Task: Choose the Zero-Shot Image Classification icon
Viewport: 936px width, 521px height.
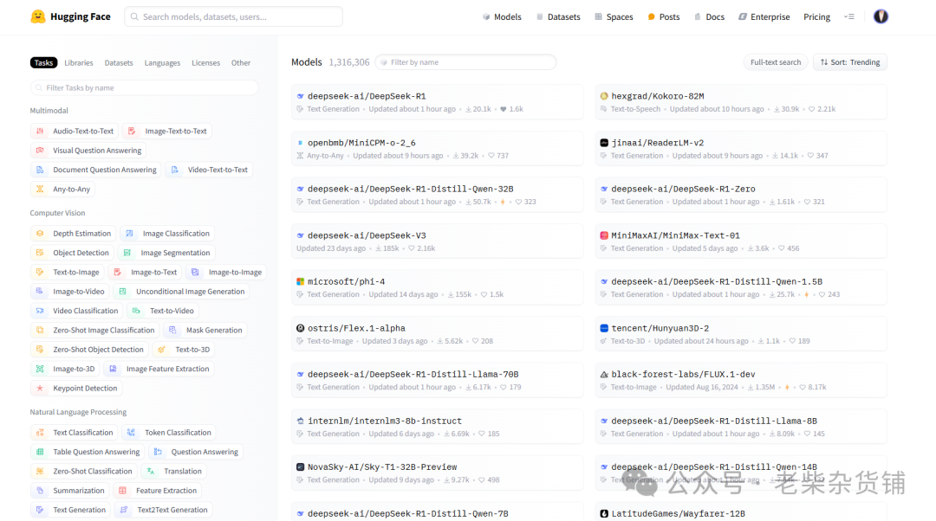Action: pyautogui.click(x=40, y=331)
